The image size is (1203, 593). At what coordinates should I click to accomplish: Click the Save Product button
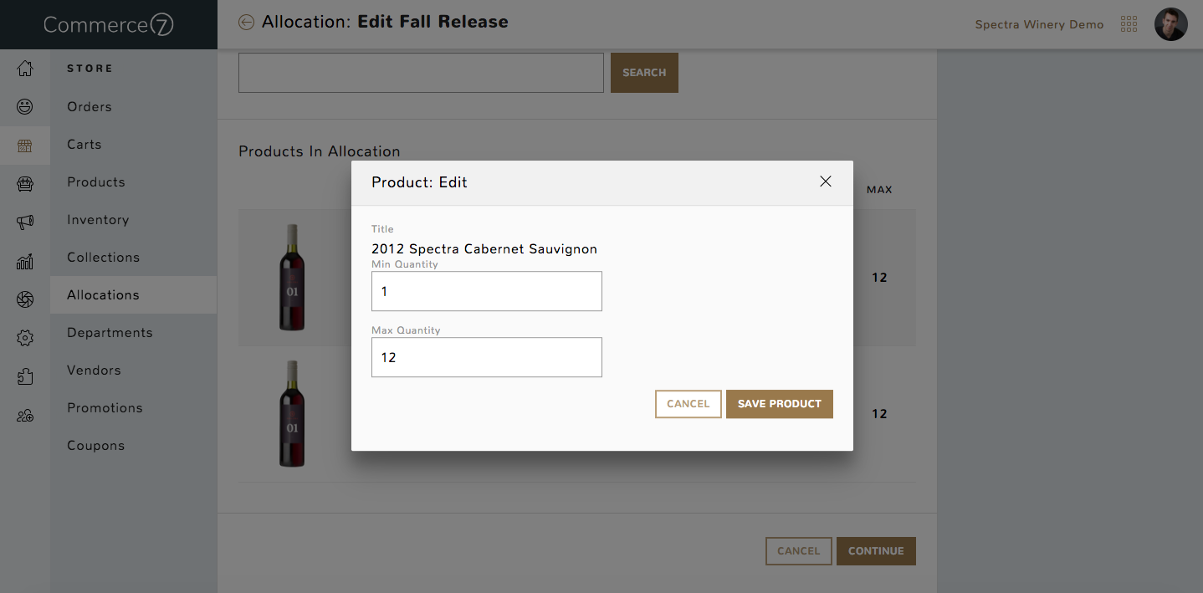coord(780,404)
